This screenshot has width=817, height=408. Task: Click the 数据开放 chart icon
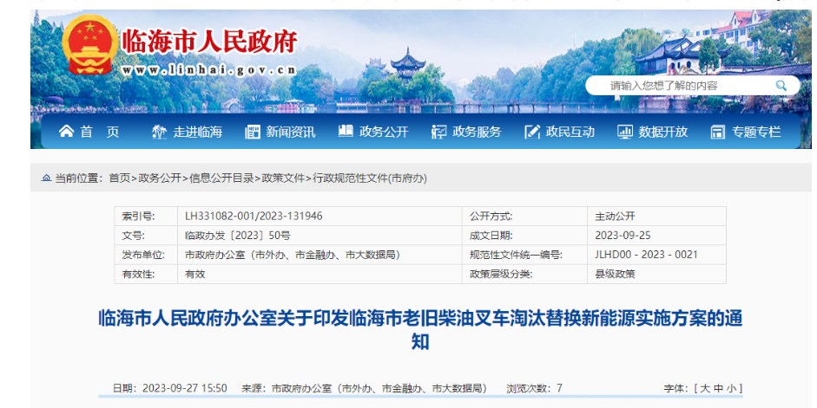[624, 132]
